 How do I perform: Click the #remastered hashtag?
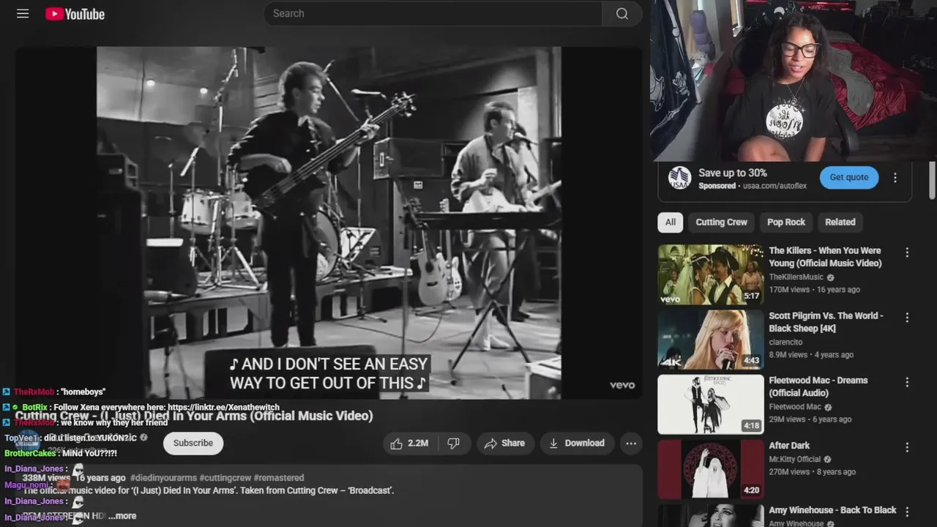(279, 478)
